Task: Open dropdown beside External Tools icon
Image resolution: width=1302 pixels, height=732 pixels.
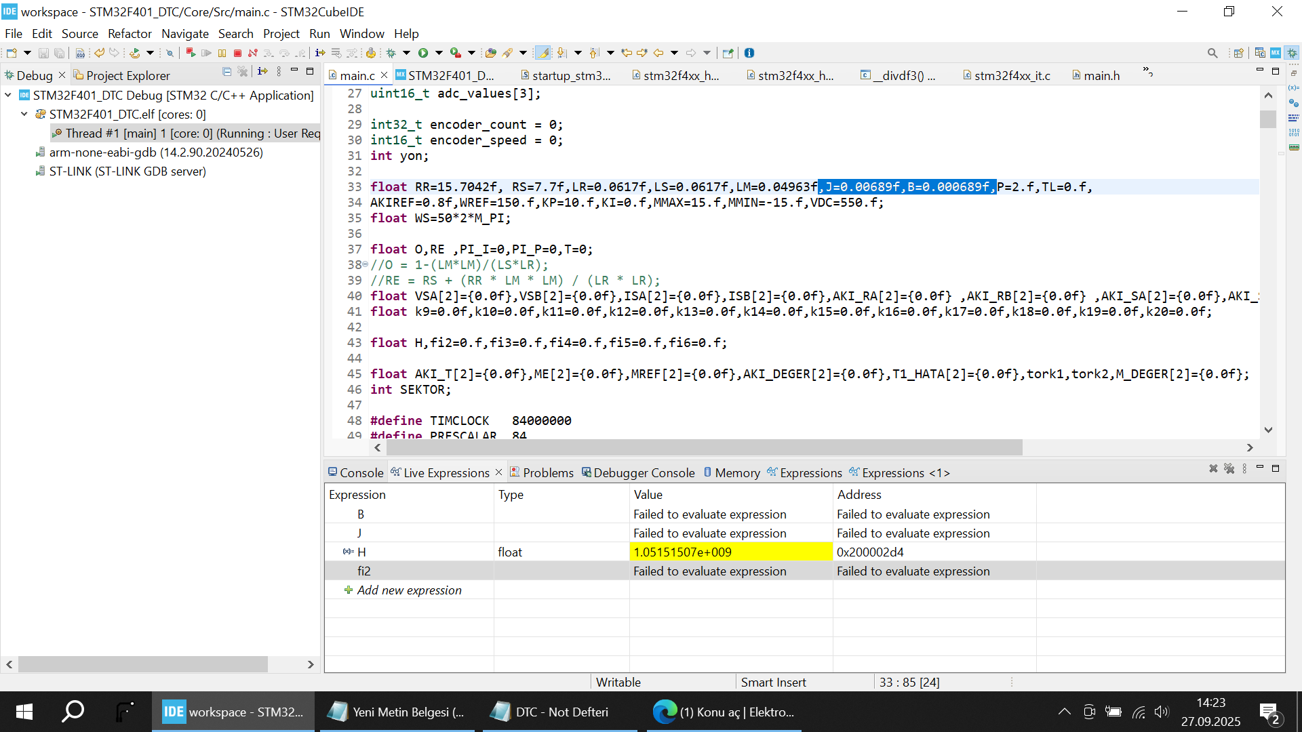Action: (471, 53)
